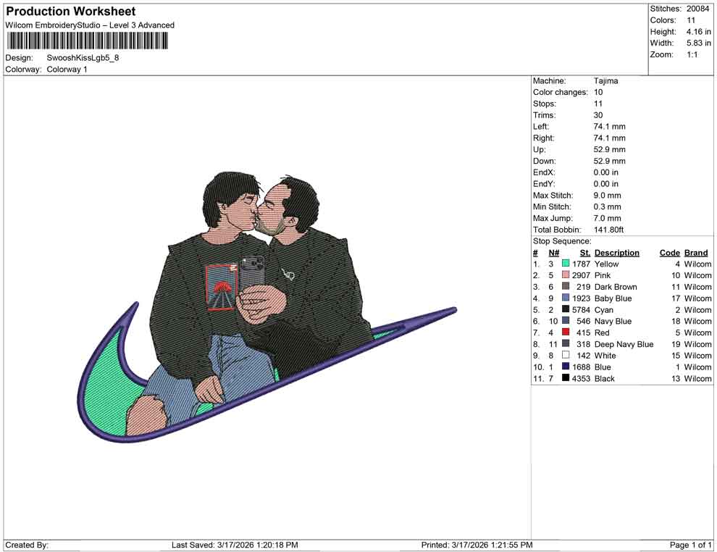Click the 'Created By:' footer label
This screenshot has height=552, width=717.
pyautogui.click(x=27, y=545)
